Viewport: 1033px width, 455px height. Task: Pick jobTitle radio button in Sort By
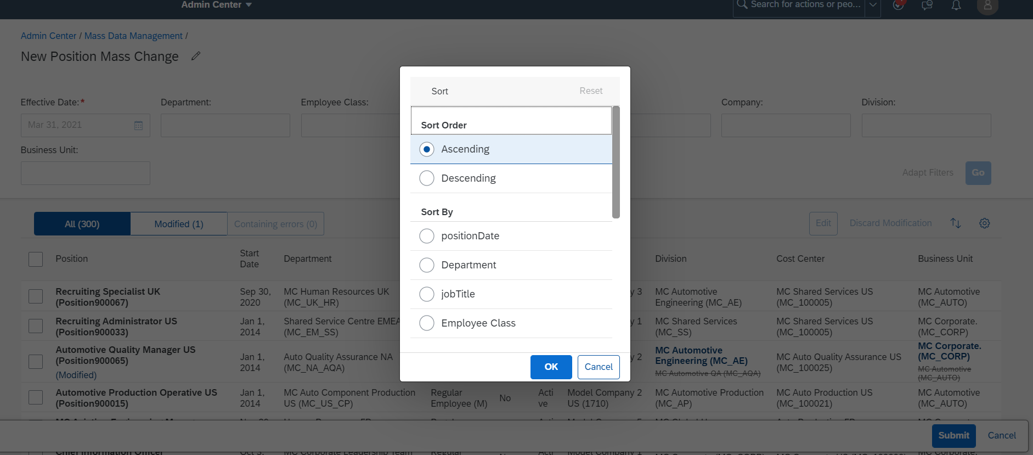(427, 294)
